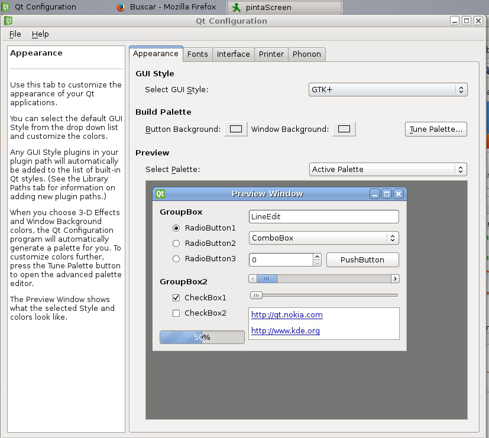The width and height of the screenshot is (489, 438).
Task: Expand the ComboBox in the preview
Action: (323, 238)
